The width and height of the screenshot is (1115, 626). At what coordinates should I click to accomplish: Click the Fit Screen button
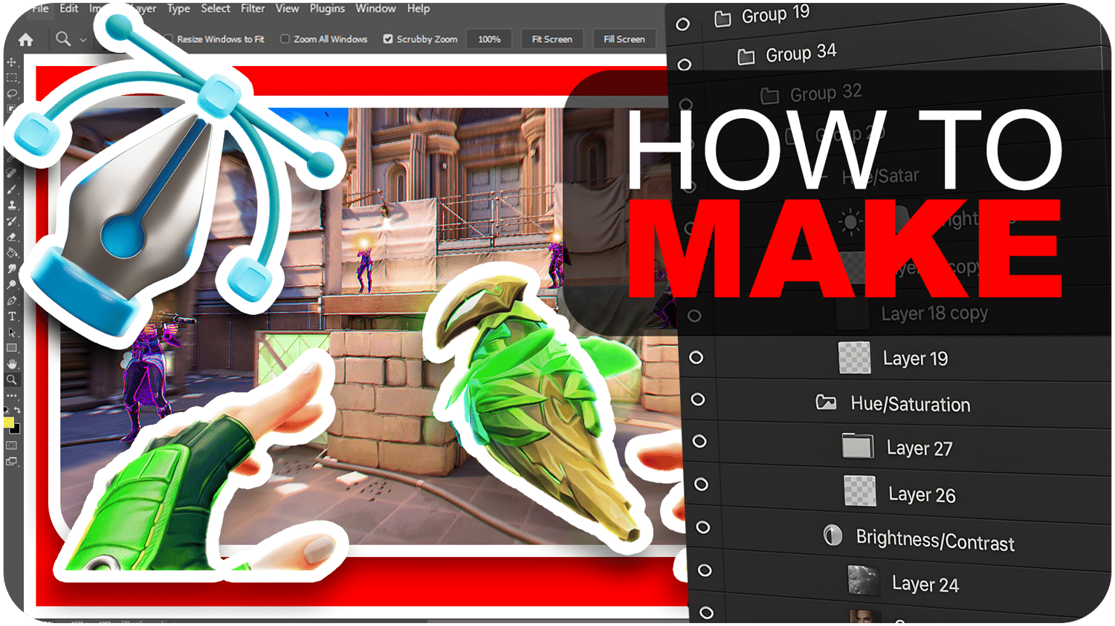pyautogui.click(x=552, y=39)
